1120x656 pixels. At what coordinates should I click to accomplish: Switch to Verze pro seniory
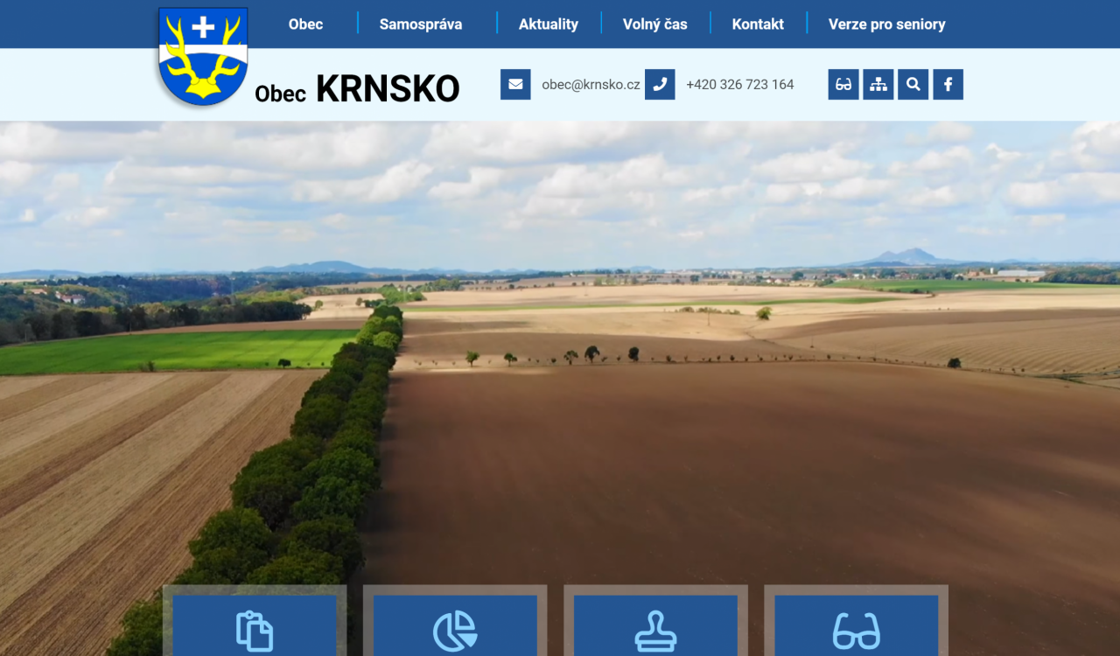click(886, 24)
